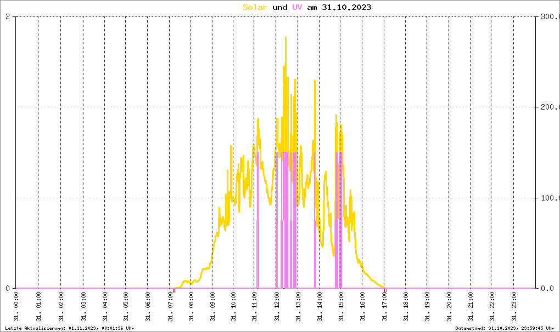Screen dimensions: 560x332
Task: Click the right y-axis label 300.0
Action: (548, 16)
